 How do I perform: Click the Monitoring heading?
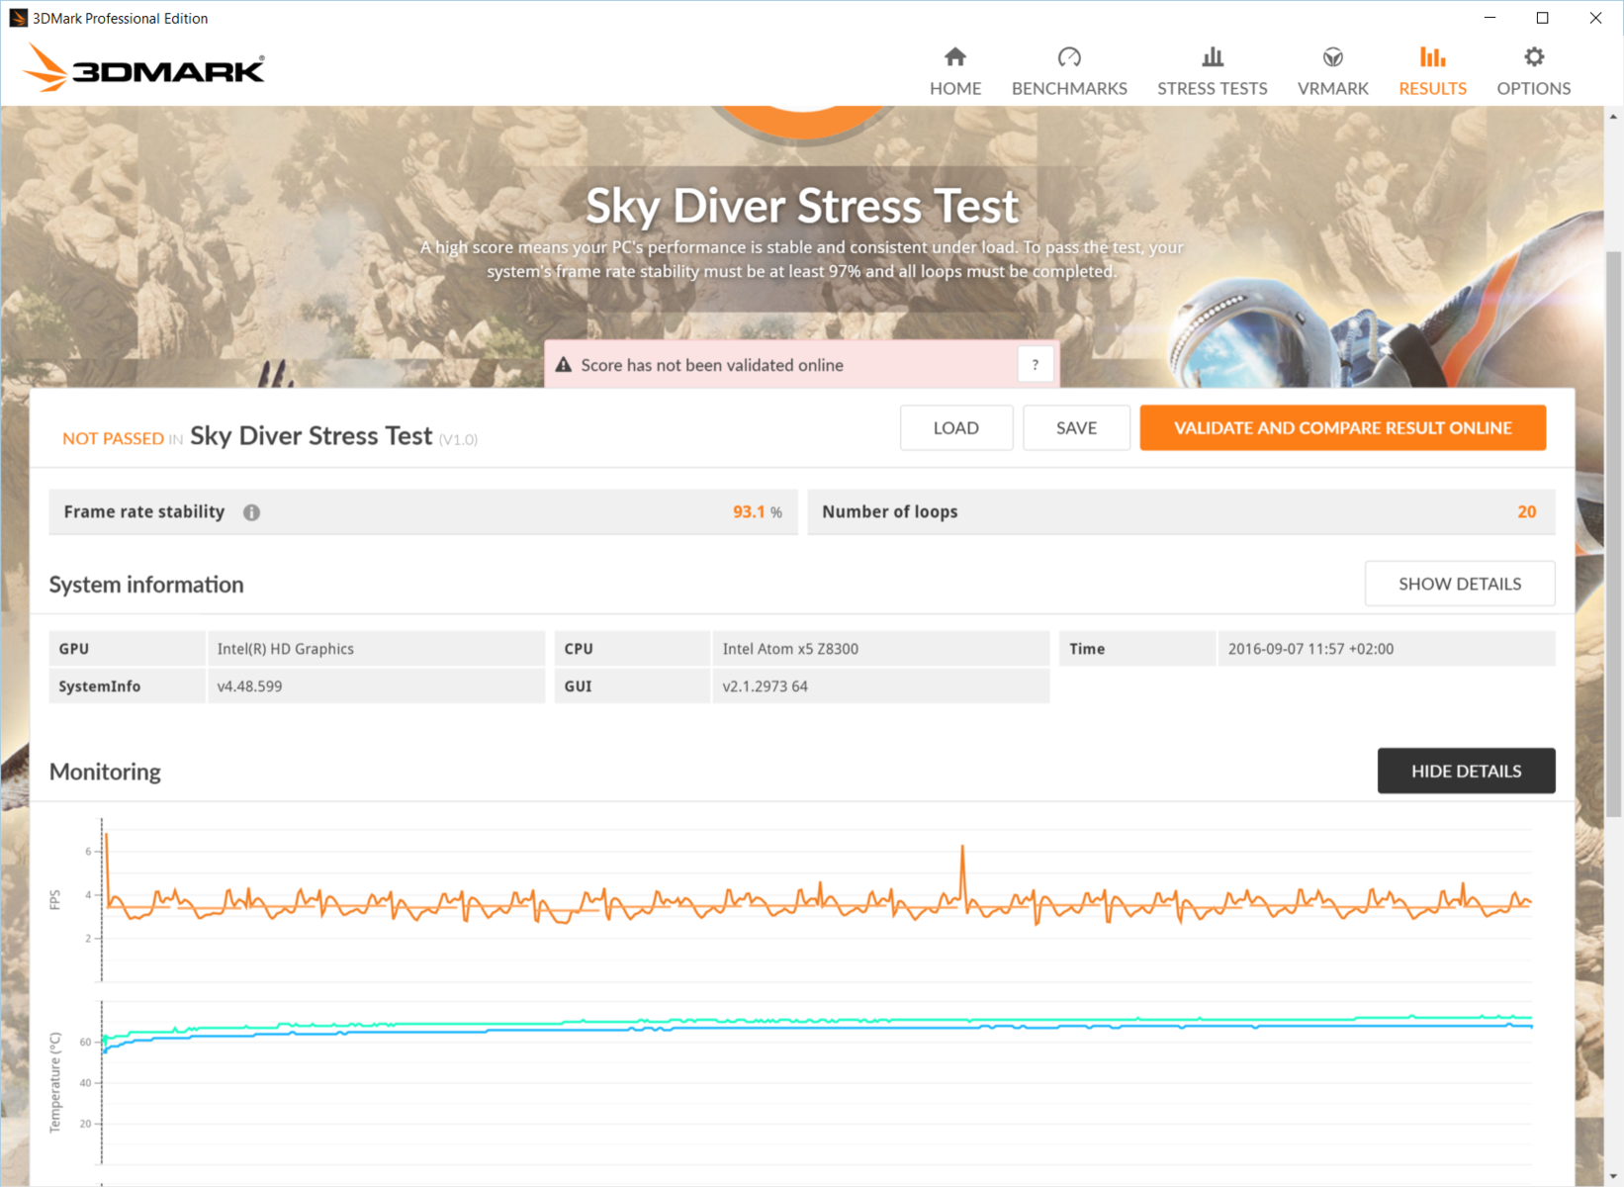105,772
